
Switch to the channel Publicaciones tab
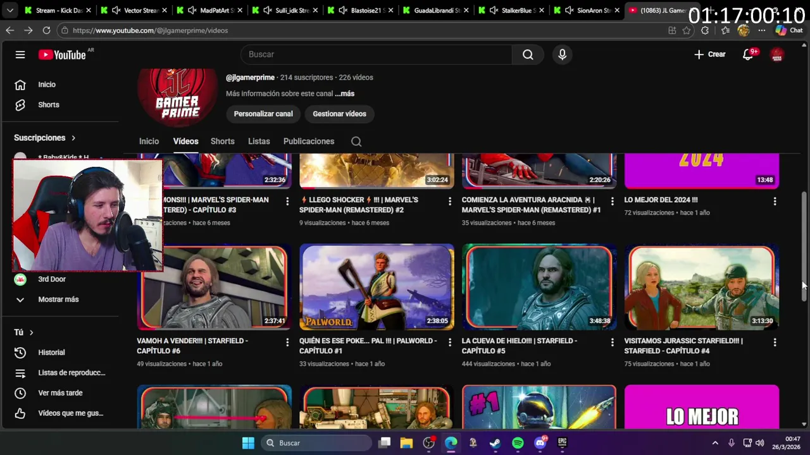[x=309, y=142]
